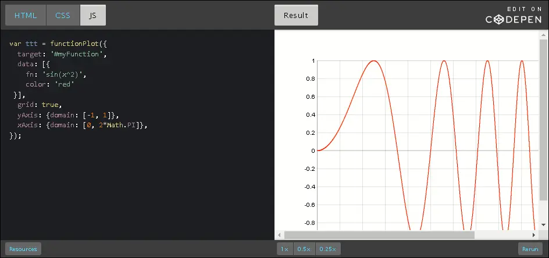Viewport: 549px width, 258px height.
Task: Click the xAxis domain code line
Action: 82,125
